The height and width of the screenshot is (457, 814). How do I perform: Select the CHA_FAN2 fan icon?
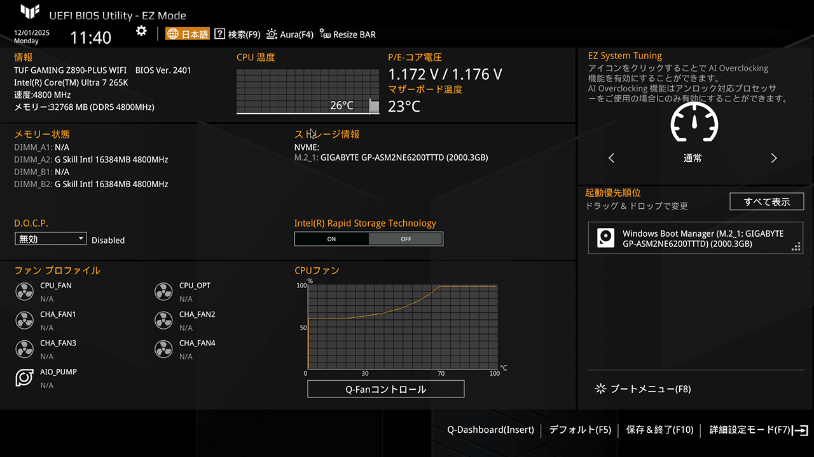(163, 321)
